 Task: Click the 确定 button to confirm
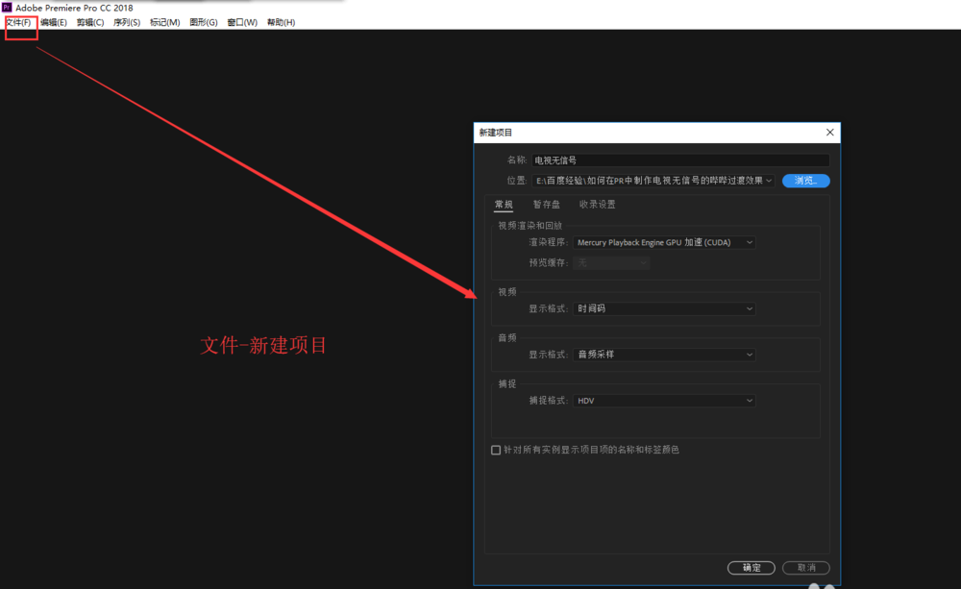(x=752, y=567)
